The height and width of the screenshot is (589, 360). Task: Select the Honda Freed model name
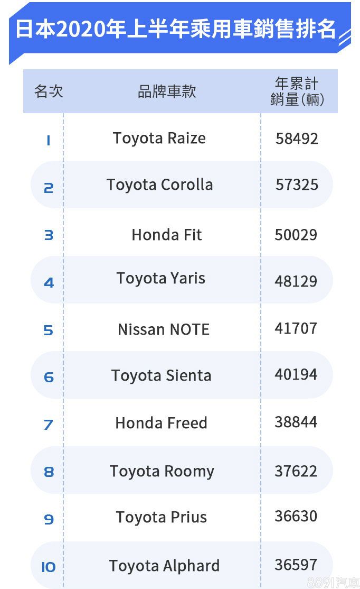coord(161,423)
